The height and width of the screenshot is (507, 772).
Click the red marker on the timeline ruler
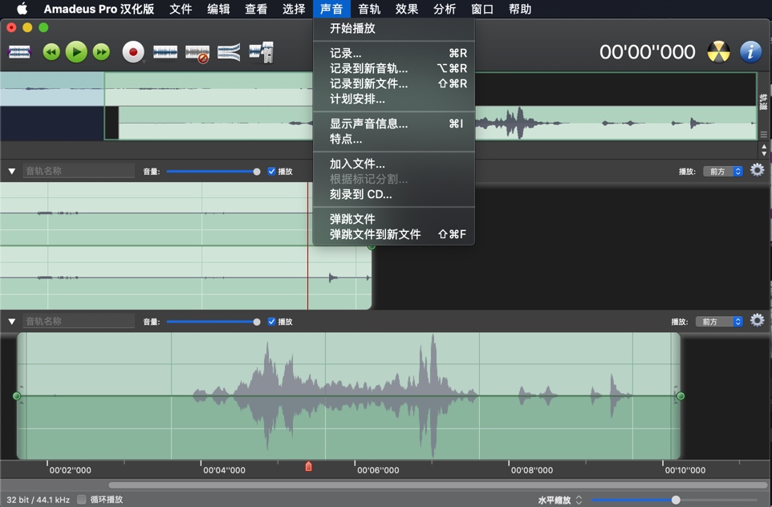coord(308,466)
